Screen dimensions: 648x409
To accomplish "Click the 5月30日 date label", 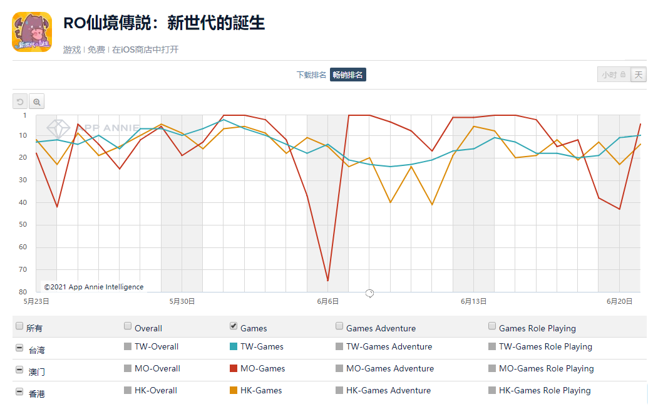I will (x=182, y=301).
